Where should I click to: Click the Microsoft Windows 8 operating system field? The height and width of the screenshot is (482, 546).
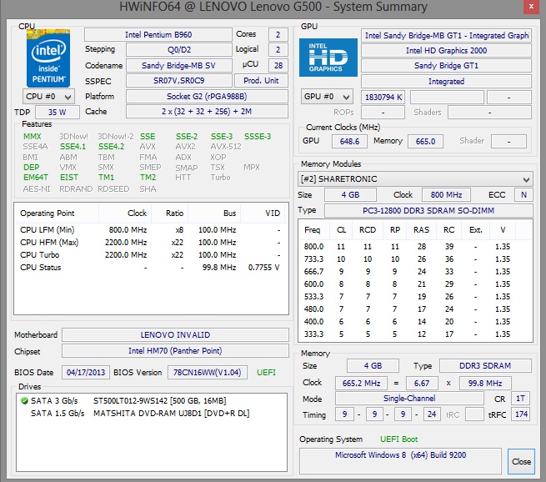[402, 455]
